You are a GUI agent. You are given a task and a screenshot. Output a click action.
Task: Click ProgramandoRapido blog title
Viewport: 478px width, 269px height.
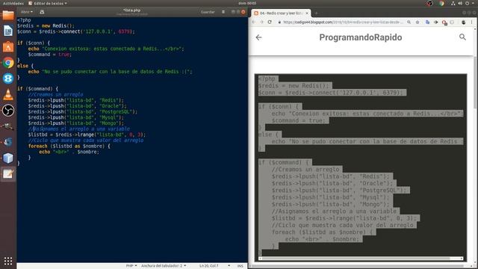(x=360, y=37)
